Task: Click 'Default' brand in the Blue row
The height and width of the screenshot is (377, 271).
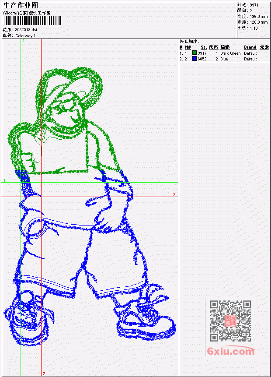Action: [x=250, y=59]
